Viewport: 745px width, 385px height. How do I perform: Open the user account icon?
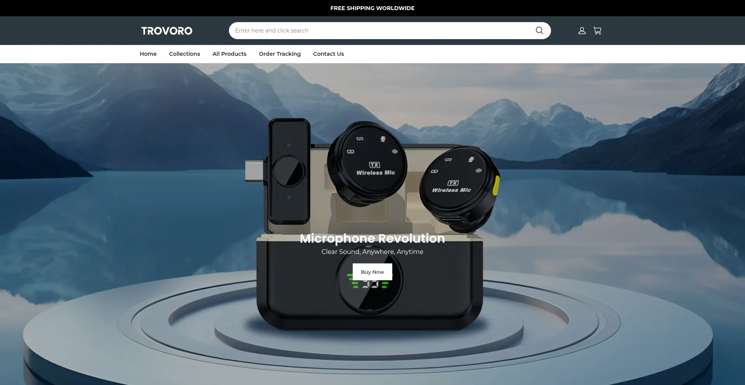[582, 31]
